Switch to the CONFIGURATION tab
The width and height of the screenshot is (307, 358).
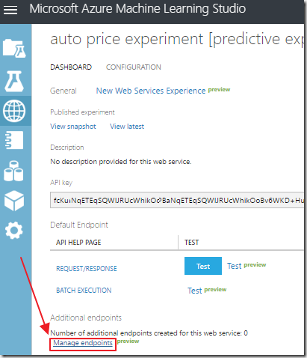click(134, 67)
